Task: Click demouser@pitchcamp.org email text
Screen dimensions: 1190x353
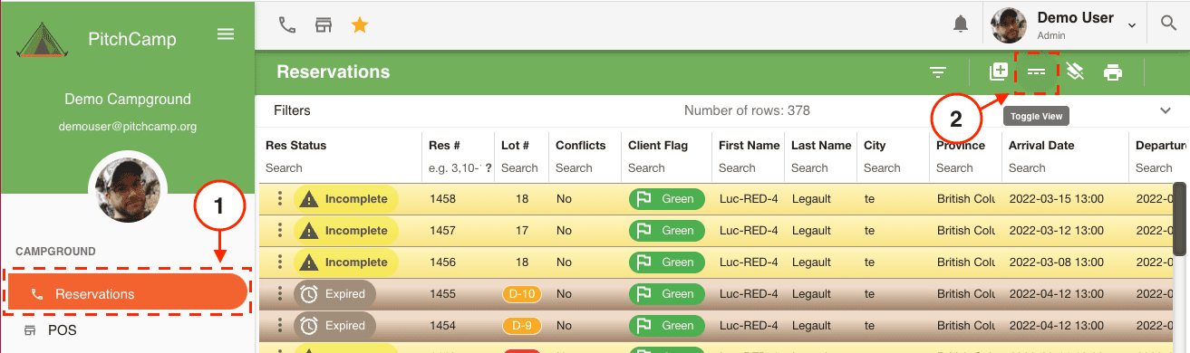Action: click(x=128, y=127)
